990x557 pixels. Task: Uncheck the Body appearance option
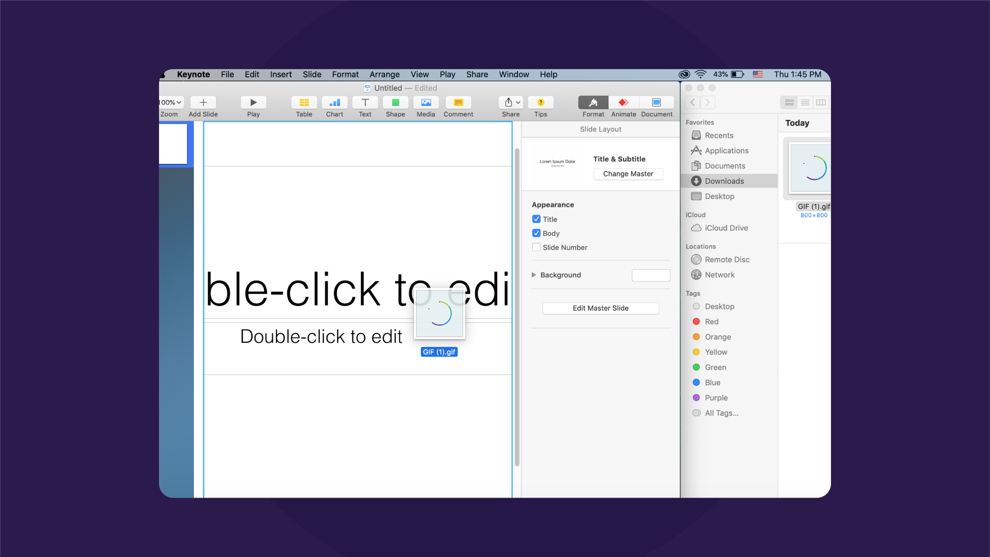(x=536, y=233)
